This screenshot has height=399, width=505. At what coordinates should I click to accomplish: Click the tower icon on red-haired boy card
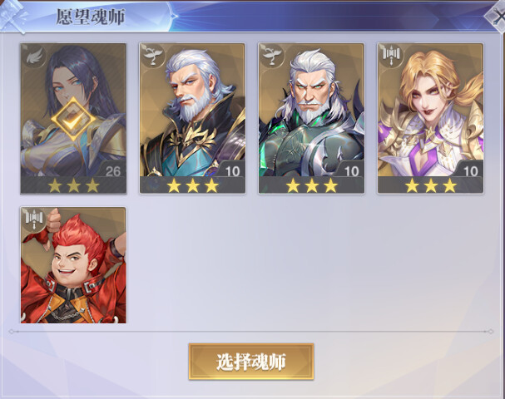[x=34, y=219]
